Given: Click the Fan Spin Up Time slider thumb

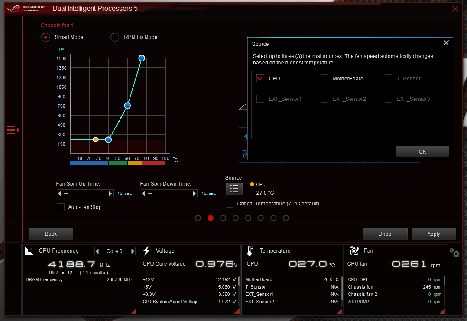Looking at the screenshot, I should point(66,193).
